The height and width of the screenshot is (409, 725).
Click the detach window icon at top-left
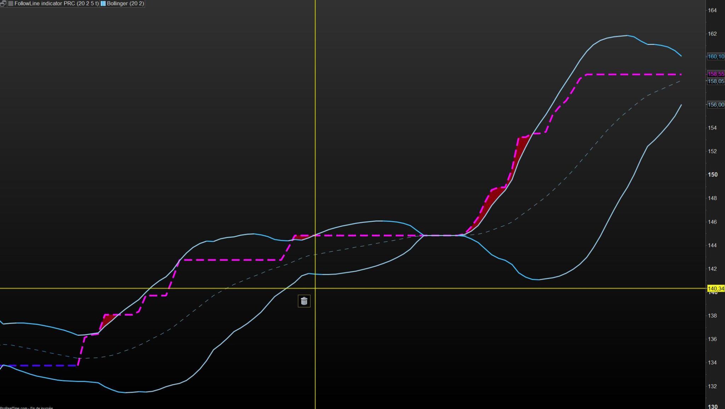(3, 4)
